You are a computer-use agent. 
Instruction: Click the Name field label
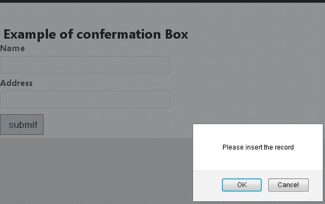tap(12, 49)
